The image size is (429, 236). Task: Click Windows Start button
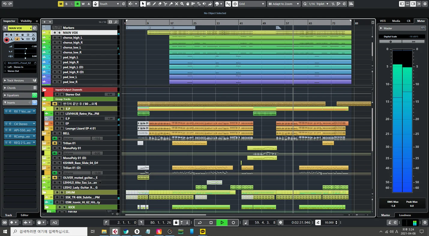point(5,231)
